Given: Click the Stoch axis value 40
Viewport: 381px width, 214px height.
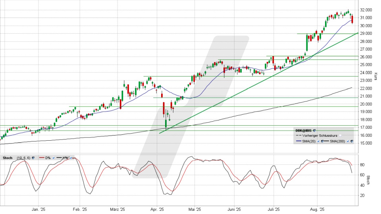Looking at the screenshot, I should click(362, 185).
